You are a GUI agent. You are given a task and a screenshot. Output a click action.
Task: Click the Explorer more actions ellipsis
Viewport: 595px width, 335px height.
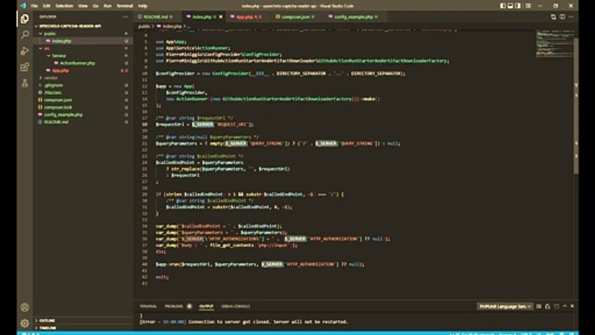pos(126,17)
